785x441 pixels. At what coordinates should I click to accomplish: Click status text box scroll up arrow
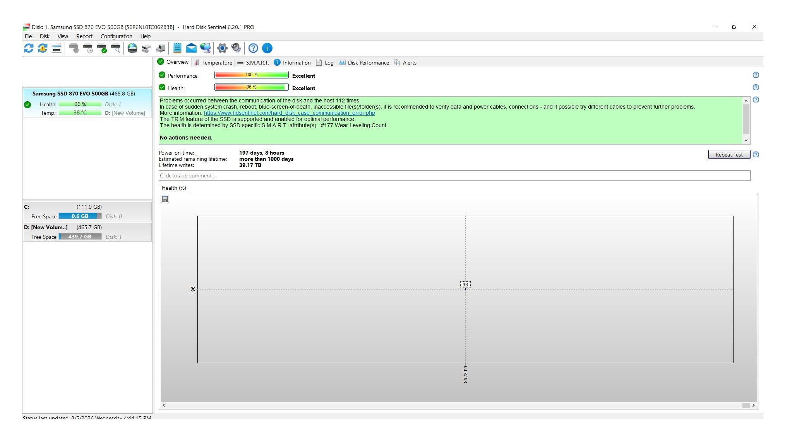tap(746, 101)
